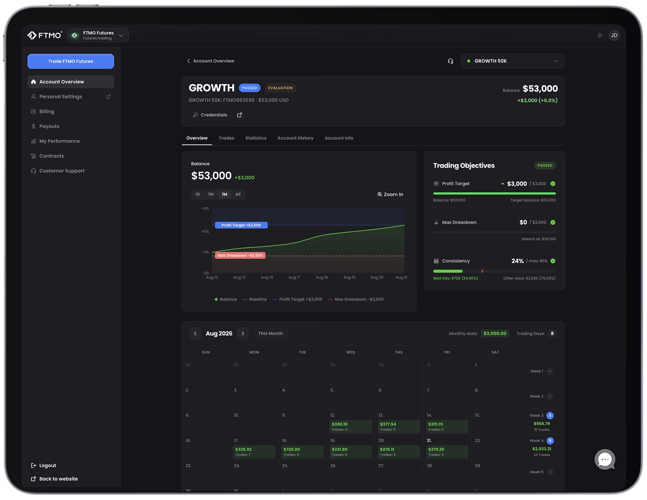This screenshot has width=647, height=500.
Task: Open Aug 12 day with $388.10
Action: click(351, 427)
